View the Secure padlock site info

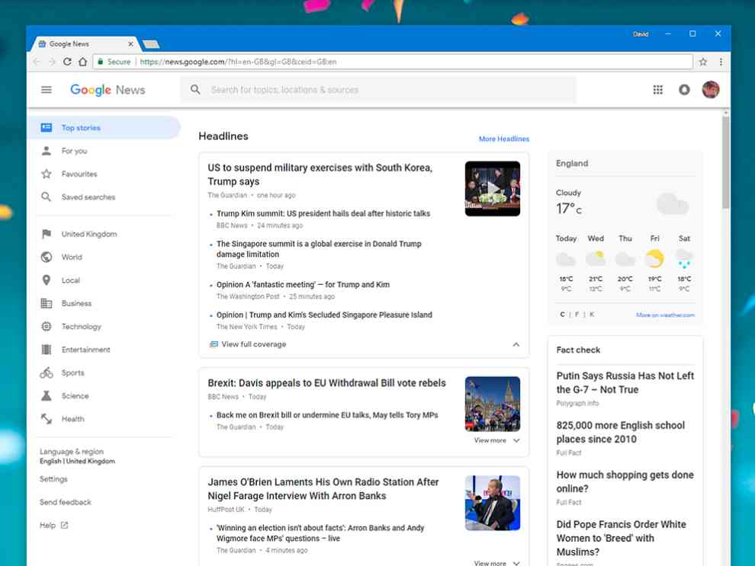point(114,62)
